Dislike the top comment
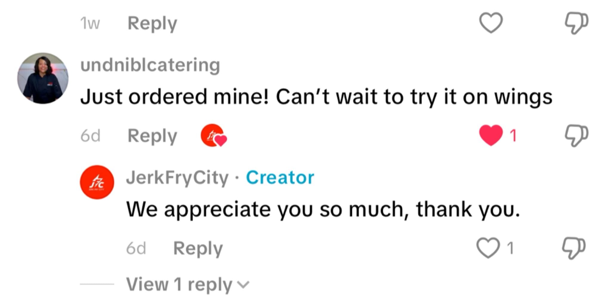Image resolution: width=611 pixels, height=300 pixels. (x=577, y=23)
